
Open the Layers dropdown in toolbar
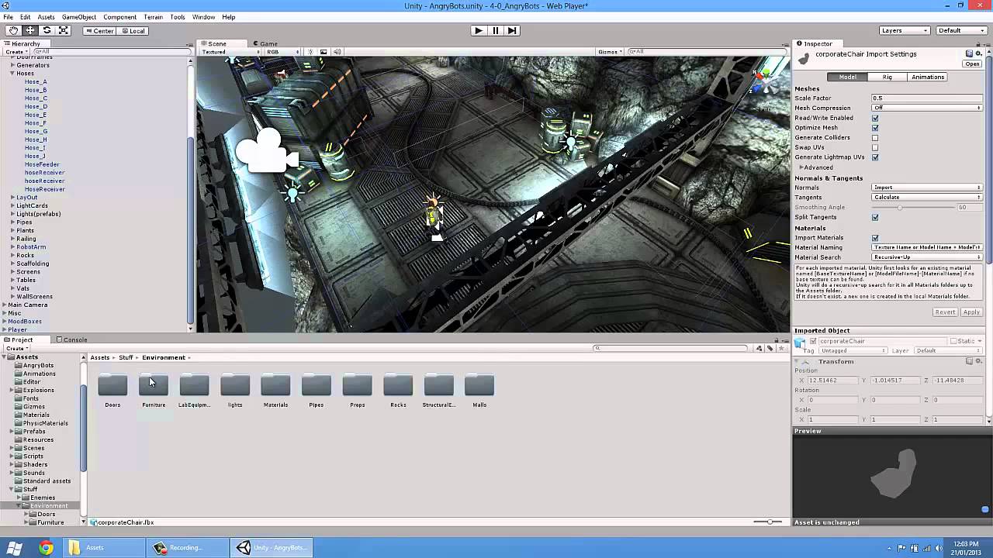[x=905, y=30]
